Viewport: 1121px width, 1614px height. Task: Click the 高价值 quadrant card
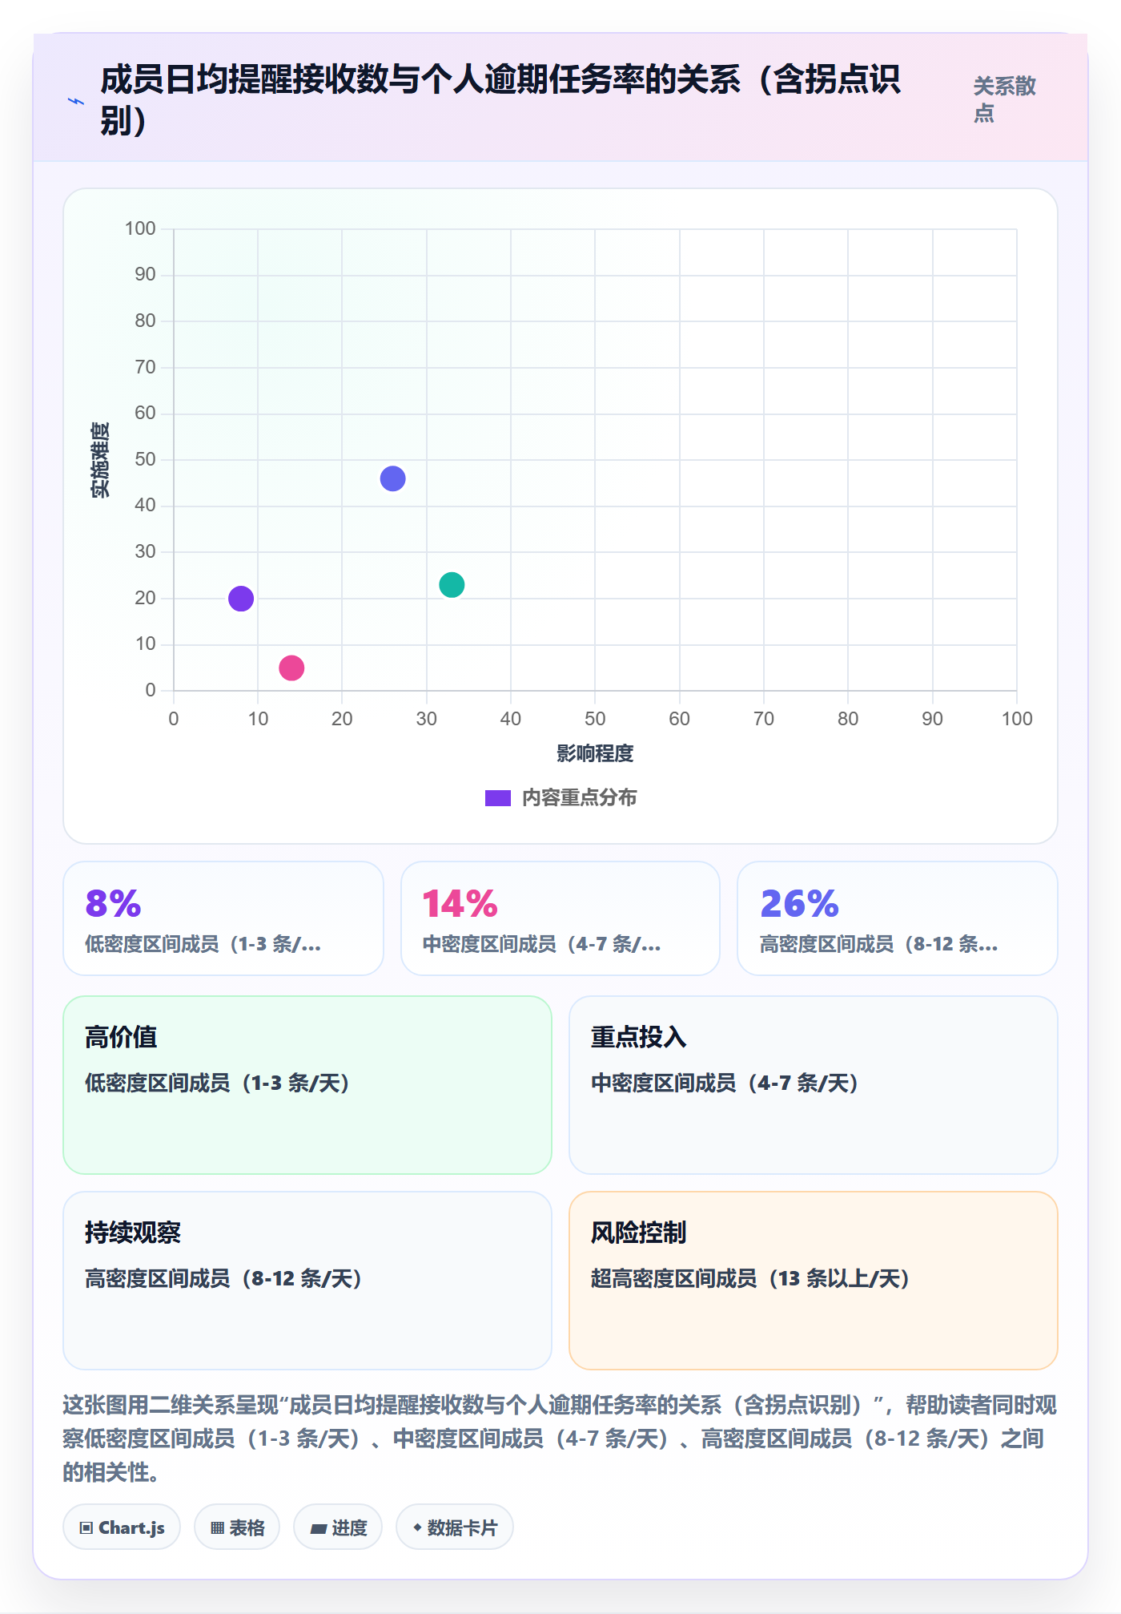point(307,1085)
